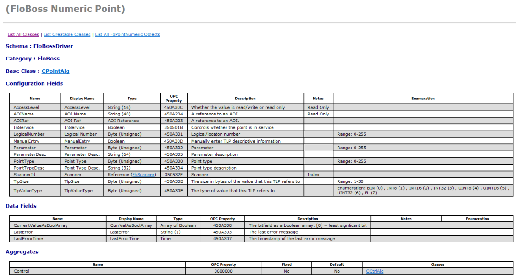Select the "Parameter Desc." display name
The width and height of the screenshot is (516, 280).
[82, 154]
